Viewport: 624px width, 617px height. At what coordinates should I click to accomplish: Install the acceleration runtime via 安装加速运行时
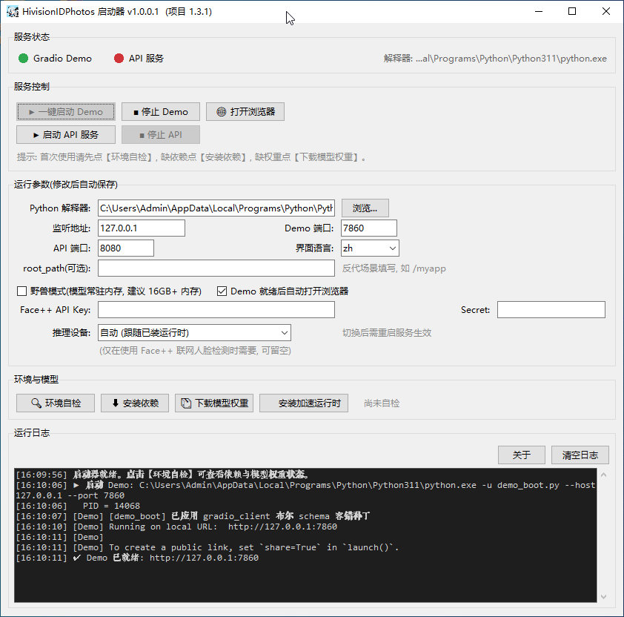pos(304,403)
